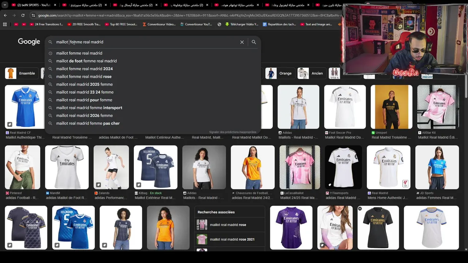Open the apps grid in bookmarks bar
This screenshot has width=468, height=263.
[5, 24]
